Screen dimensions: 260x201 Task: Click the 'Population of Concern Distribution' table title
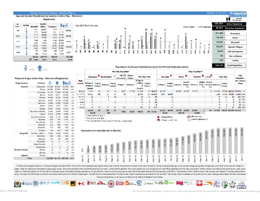(152, 67)
